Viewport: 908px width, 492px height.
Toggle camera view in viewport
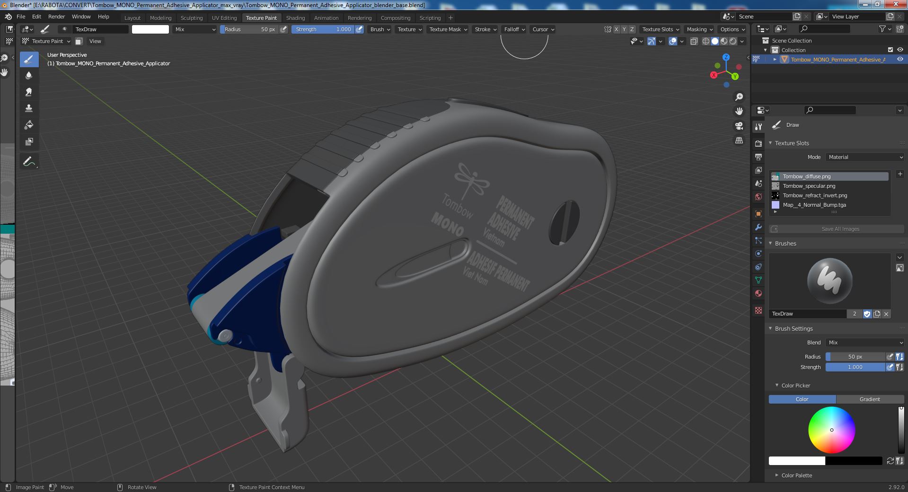[739, 126]
